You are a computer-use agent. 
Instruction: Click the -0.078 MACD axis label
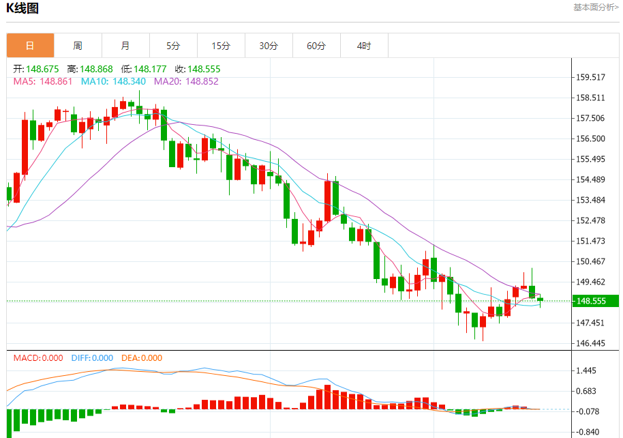coord(588,411)
